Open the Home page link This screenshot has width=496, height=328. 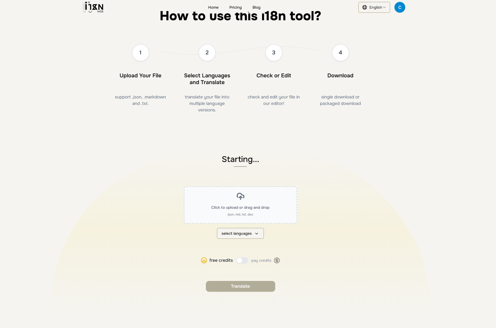tap(213, 7)
